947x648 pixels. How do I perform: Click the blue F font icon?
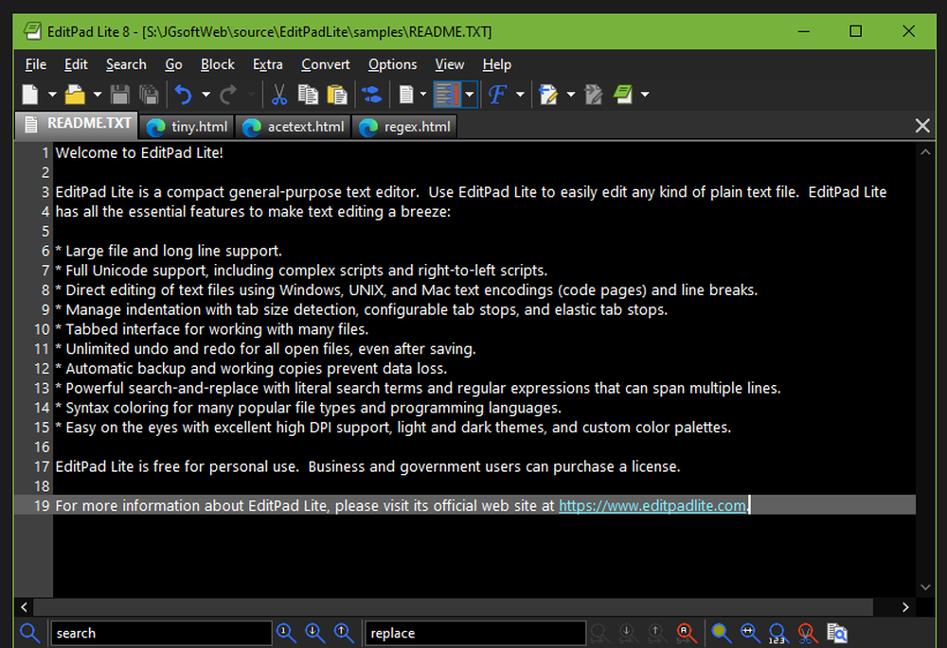tap(497, 95)
